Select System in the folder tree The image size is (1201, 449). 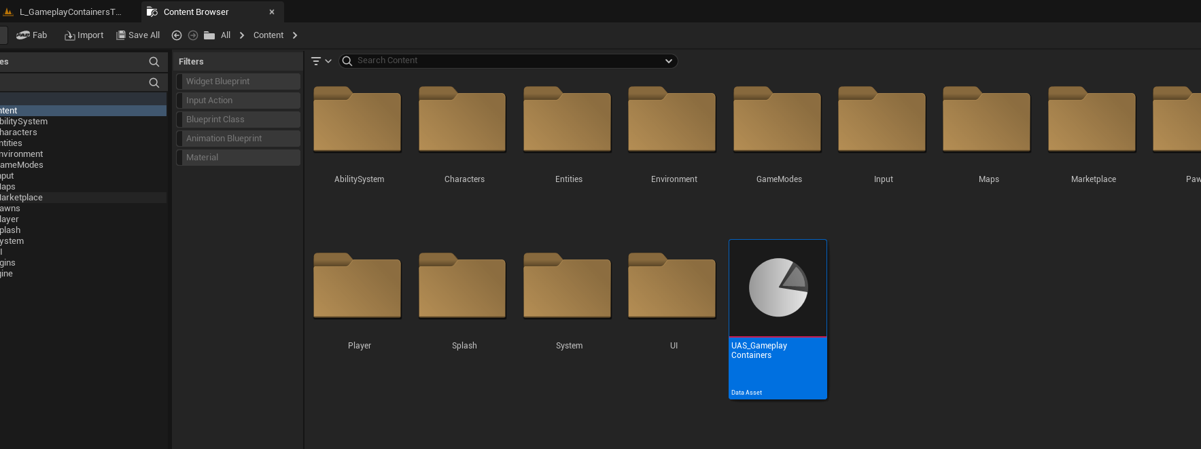[x=83, y=241]
